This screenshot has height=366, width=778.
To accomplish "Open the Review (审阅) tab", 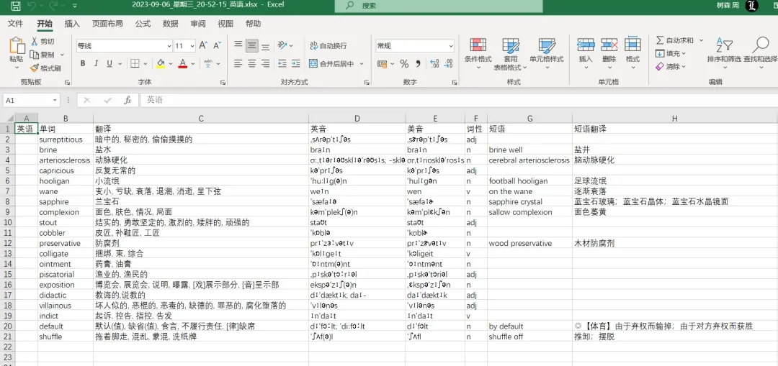I will click(198, 23).
